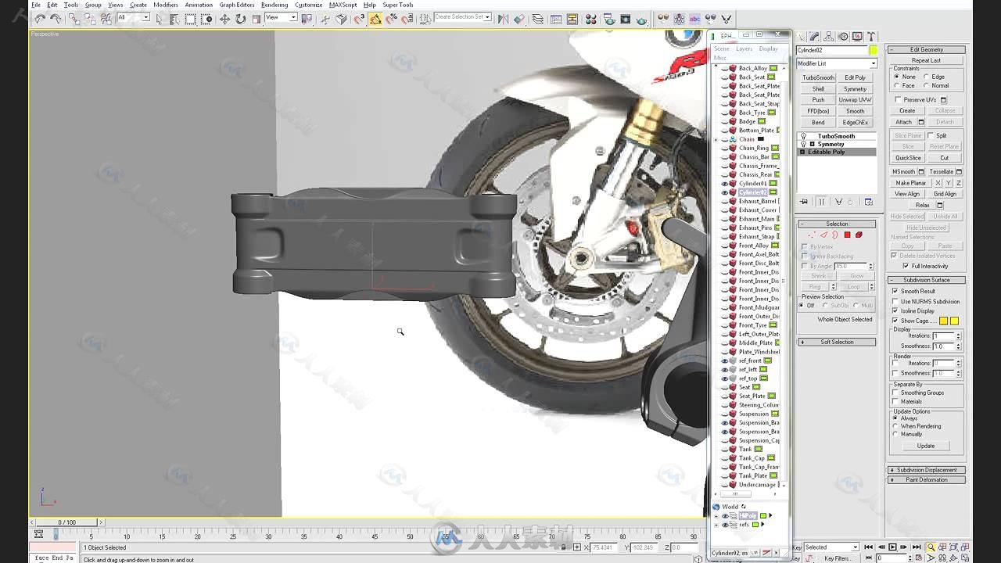The image size is (1001, 563).
Task: Expand the Paint Deformation rollout
Action: click(x=927, y=480)
